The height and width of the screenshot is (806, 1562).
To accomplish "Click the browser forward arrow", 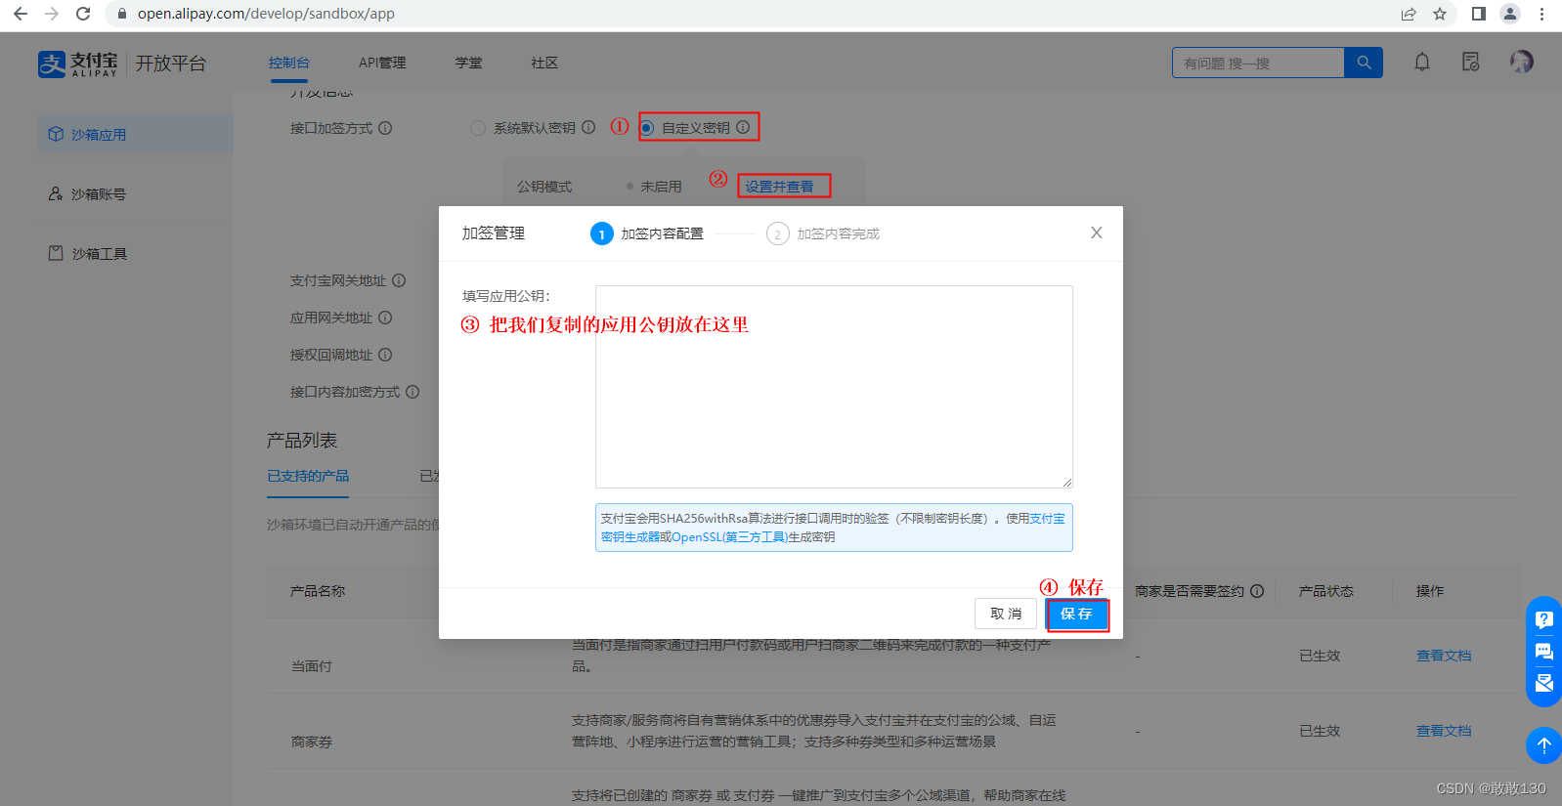I will click(x=52, y=14).
